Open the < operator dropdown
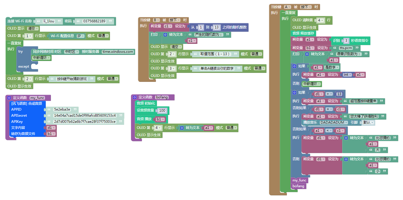The height and width of the screenshot is (200, 403). (x=329, y=131)
